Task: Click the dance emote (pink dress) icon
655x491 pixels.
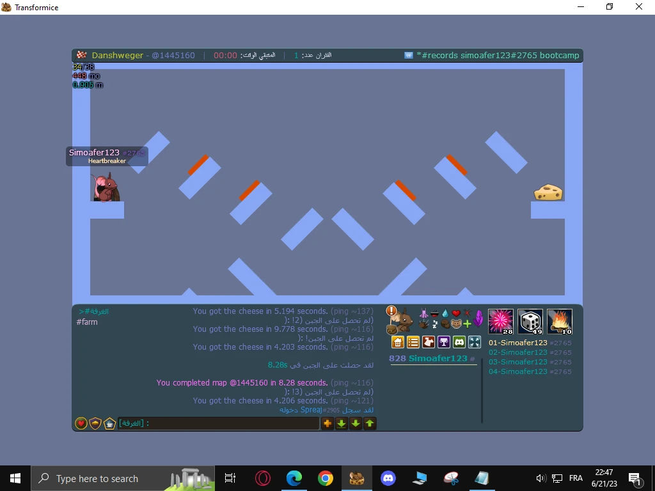Action: [x=424, y=313]
